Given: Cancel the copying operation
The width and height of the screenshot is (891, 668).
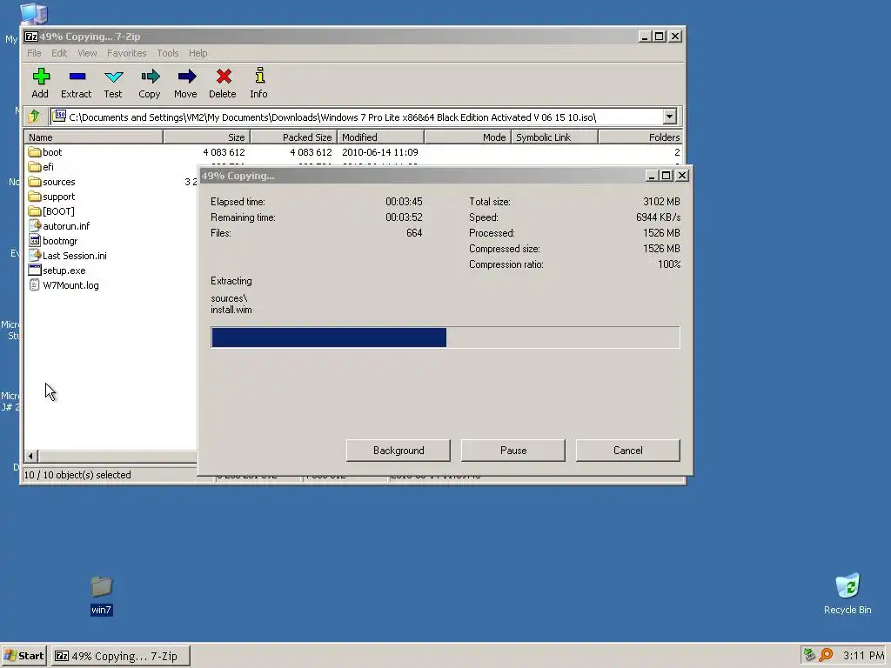Looking at the screenshot, I should (628, 451).
